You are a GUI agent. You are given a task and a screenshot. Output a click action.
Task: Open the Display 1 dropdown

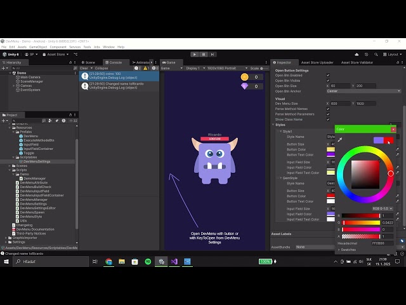coord(195,68)
